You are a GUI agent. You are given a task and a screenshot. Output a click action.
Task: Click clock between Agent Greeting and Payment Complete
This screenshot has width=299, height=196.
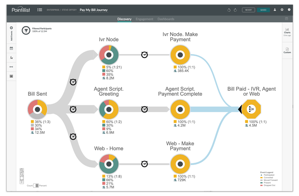point(145,109)
